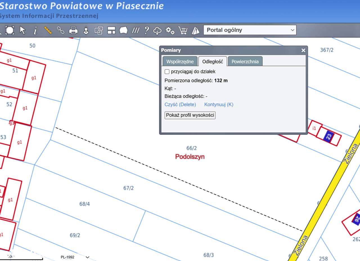Switch to the Współrzędne tab
The height and width of the screenshot is (261, 360).
coord(180,61)
